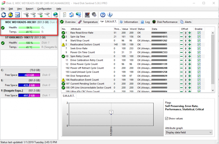Viewport: 219px width, 144px height.
Task: Open the Report menu
Action: point(30,9)
